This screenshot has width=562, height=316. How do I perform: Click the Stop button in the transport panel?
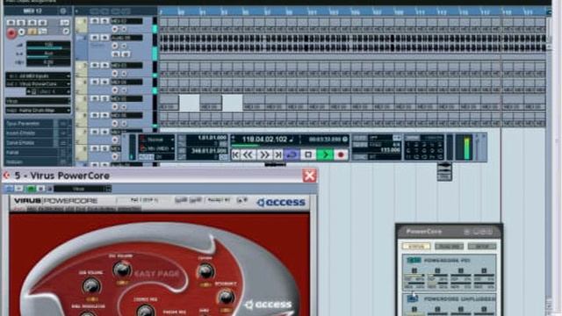308,154
